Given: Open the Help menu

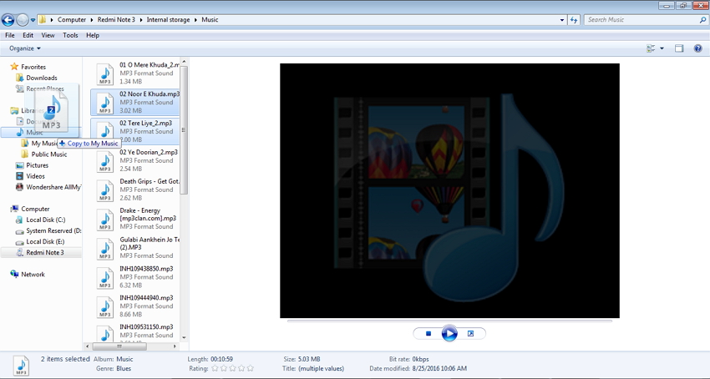Looking at the screenshot, I should coord(93,35).
